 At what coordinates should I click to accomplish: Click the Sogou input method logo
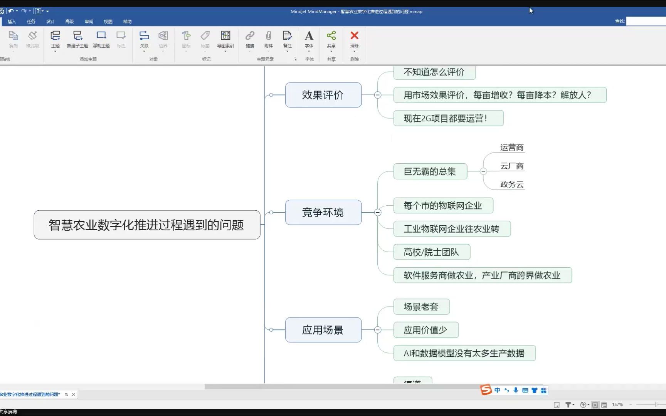click(486, 390)
